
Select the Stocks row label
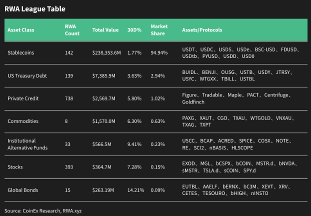coord(15,167)
